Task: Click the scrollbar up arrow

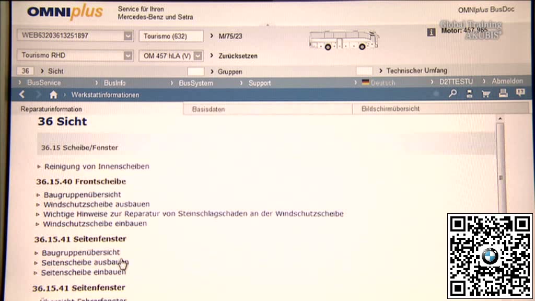Action: pyautogui.click(x=500, y=119)
